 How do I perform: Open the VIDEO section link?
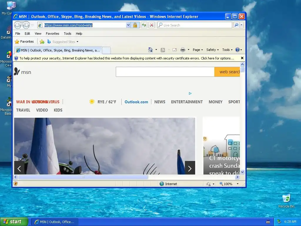pyautogui.click(x=42, y=110)
